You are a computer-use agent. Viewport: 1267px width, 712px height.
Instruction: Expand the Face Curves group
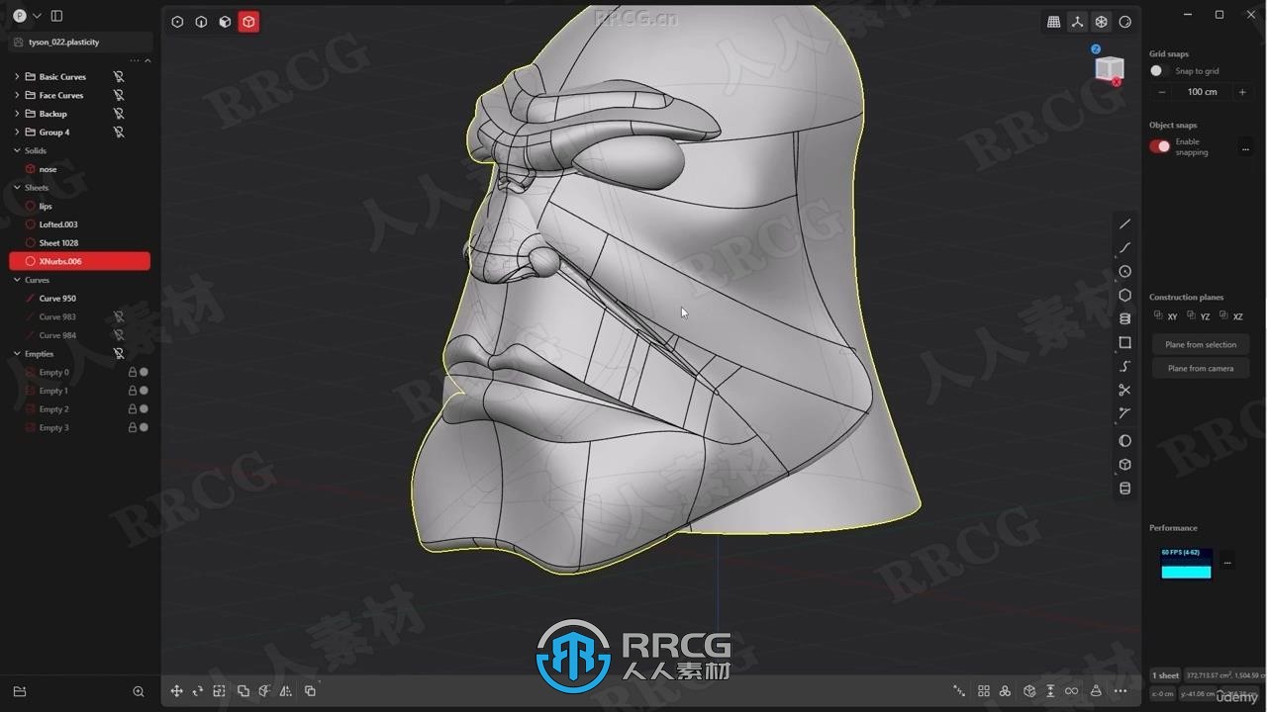(17, 96)
